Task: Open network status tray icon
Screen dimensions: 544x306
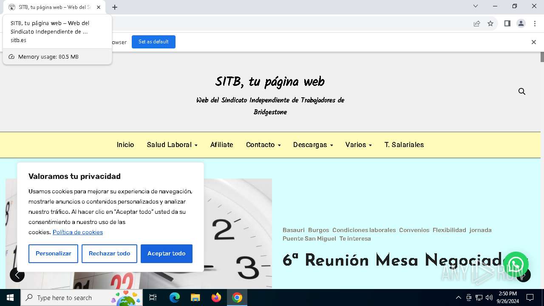Action: pyautogui.click(x=479, y=297)
